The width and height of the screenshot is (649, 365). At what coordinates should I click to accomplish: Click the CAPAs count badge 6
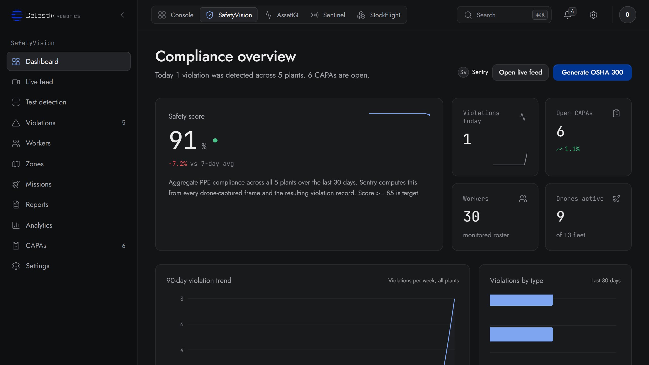point(124,246)
